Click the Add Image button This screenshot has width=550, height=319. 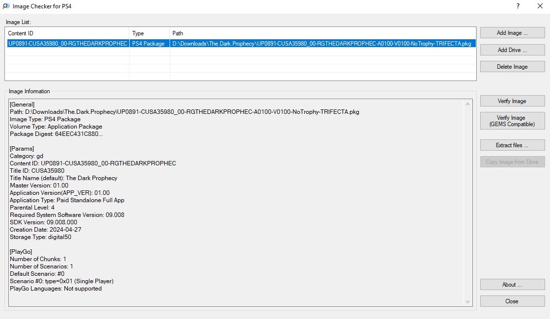point(512,33)
